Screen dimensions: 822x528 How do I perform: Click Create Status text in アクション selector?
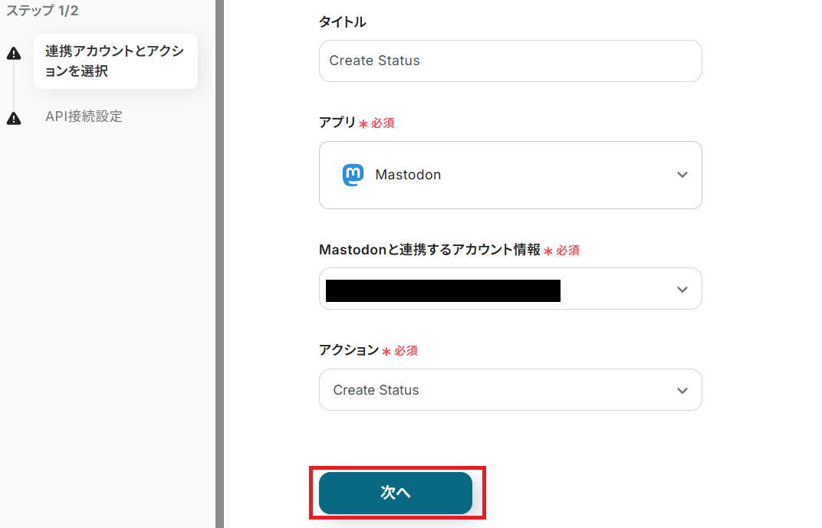(x=376, y=390)
